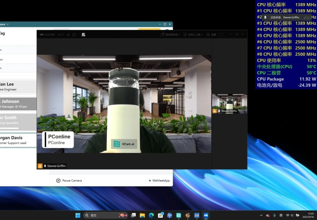Show hidden system tray icons chevron
Viewport: 317px width, 220px height.
(x=261, y=215)
